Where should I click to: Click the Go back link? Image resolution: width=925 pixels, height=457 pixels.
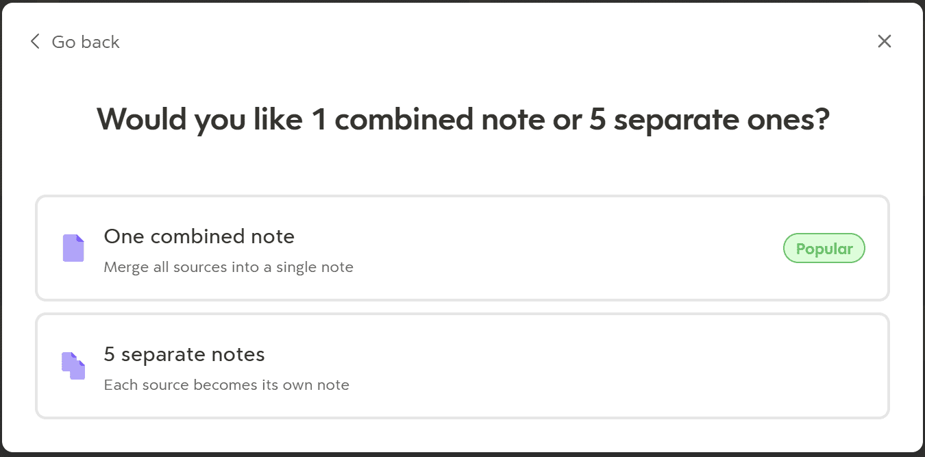[85, 41]
